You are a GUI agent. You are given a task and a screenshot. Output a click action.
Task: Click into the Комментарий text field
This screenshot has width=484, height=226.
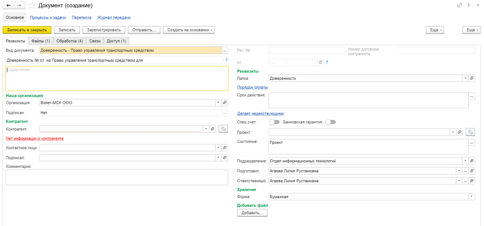point(117,177)
